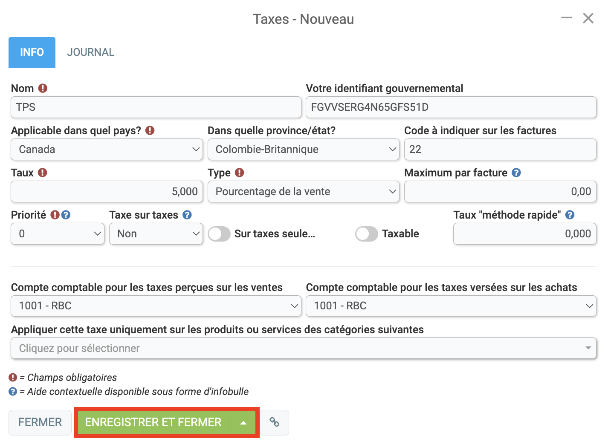Click help icon next to Maximum par facture
The width and height of the screenshot is (608, 444).
click(x=516, y=173)
